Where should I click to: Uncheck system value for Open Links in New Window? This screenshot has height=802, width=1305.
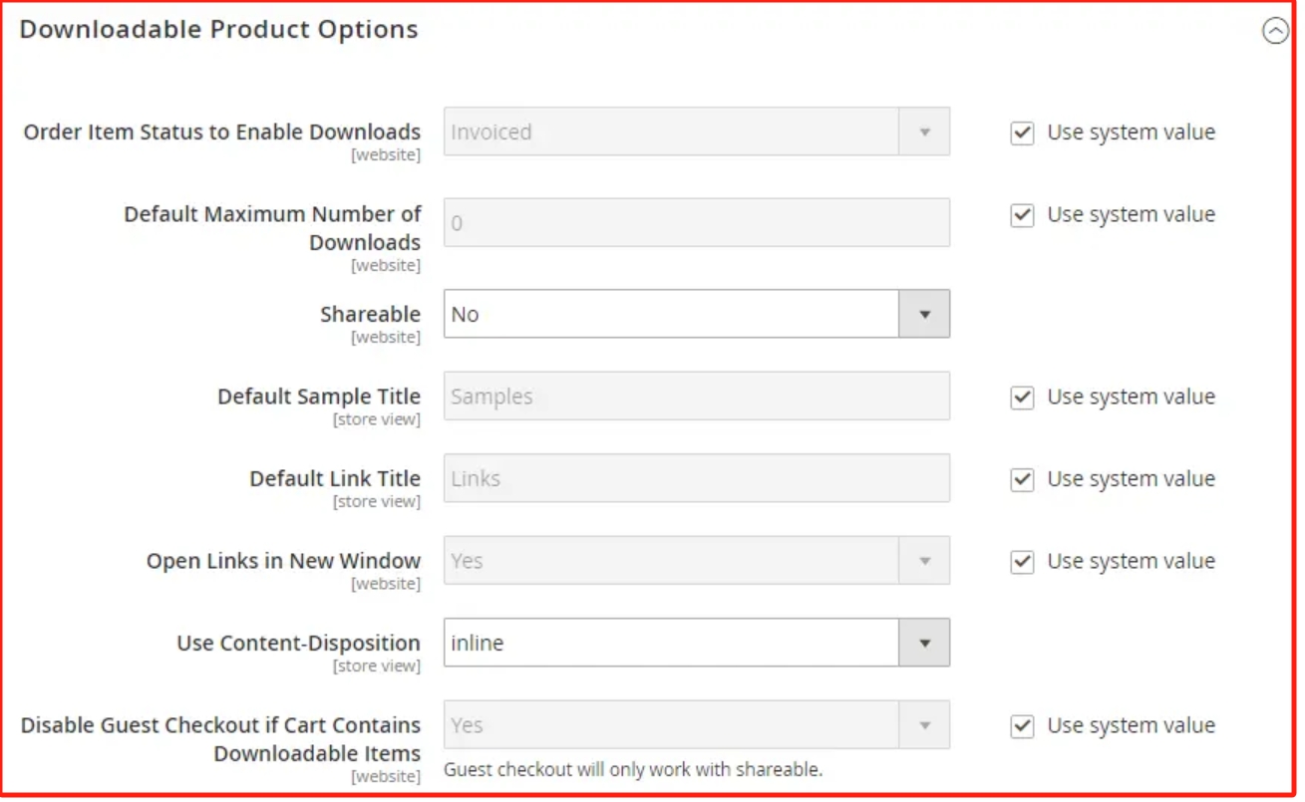1022,562
